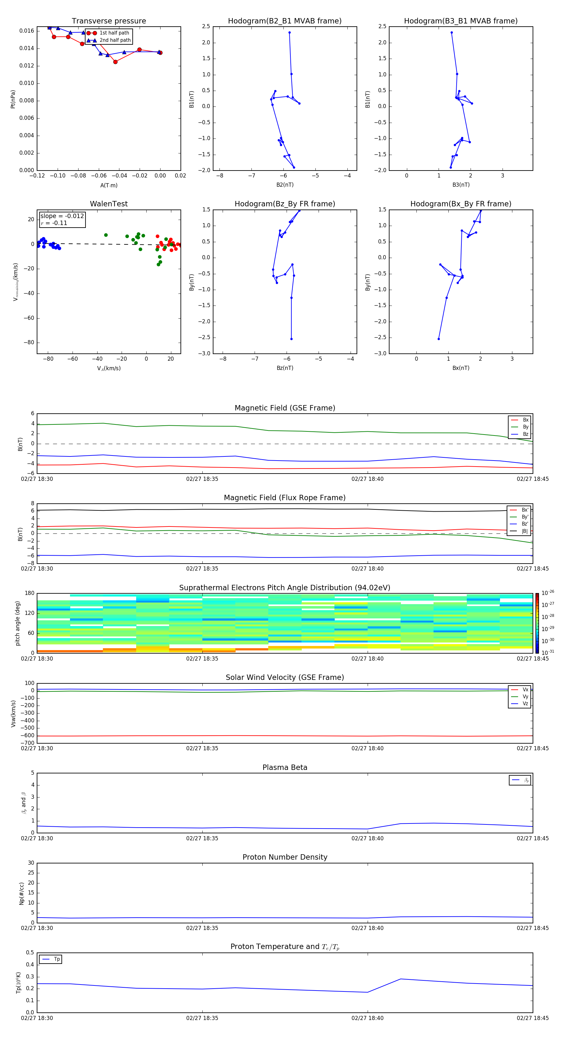Viewport: 570px width, 1046px height.
Task: Click the "WalenTest" plot title
Action: coord(109,204)
